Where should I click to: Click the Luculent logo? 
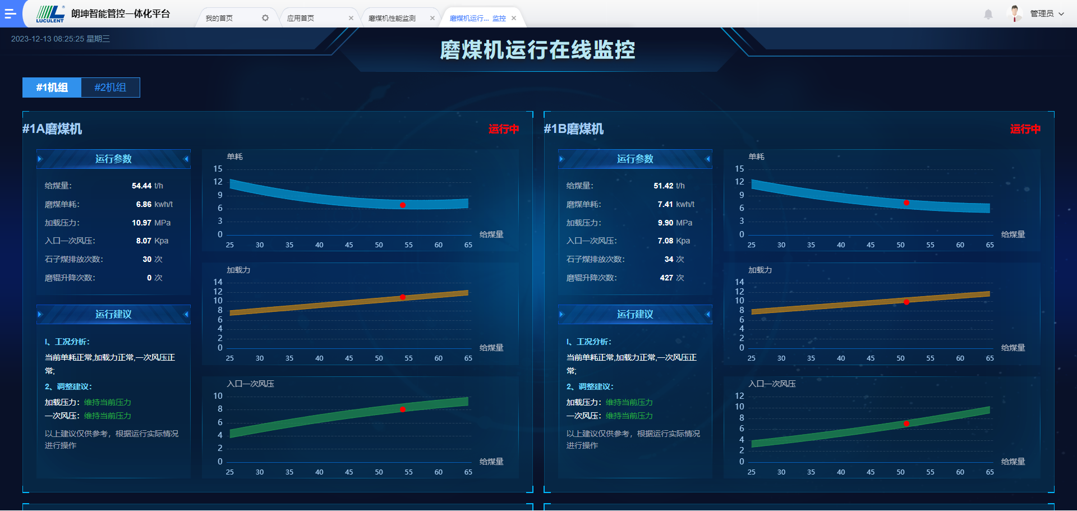50,13
